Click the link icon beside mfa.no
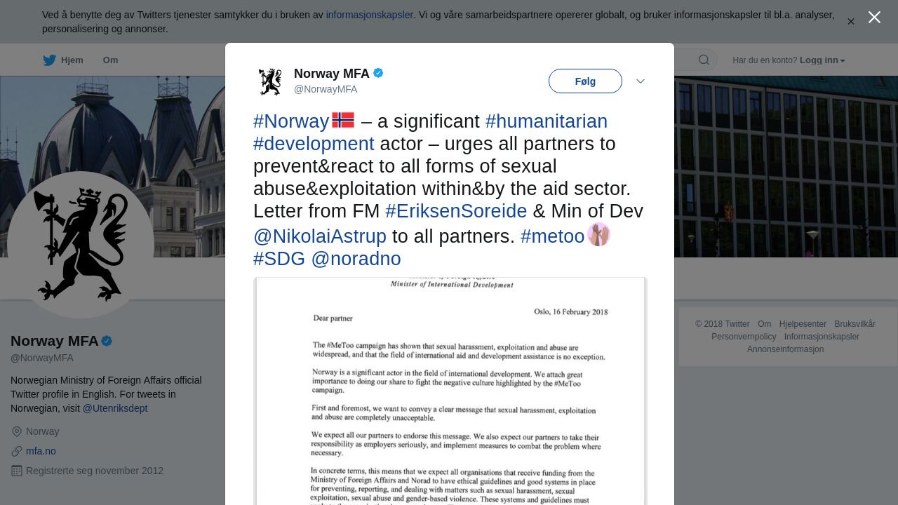Viewport: 898px width, 505px height. click(17, 451)
